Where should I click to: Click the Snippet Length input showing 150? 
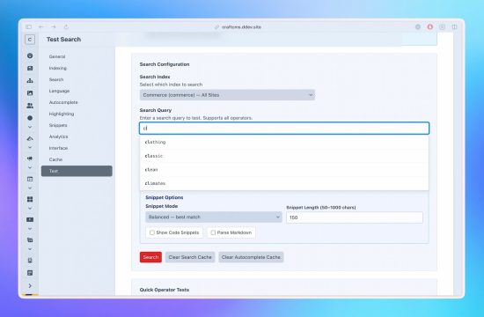355,217
